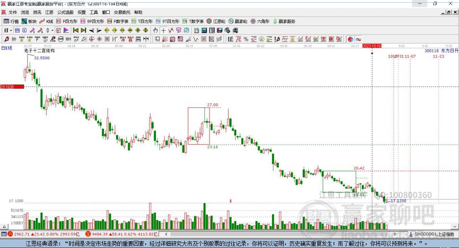The height and width of the screenshot is (248, 459).
Task: Open the 工具 menu
Action: [x=94, y=12]
